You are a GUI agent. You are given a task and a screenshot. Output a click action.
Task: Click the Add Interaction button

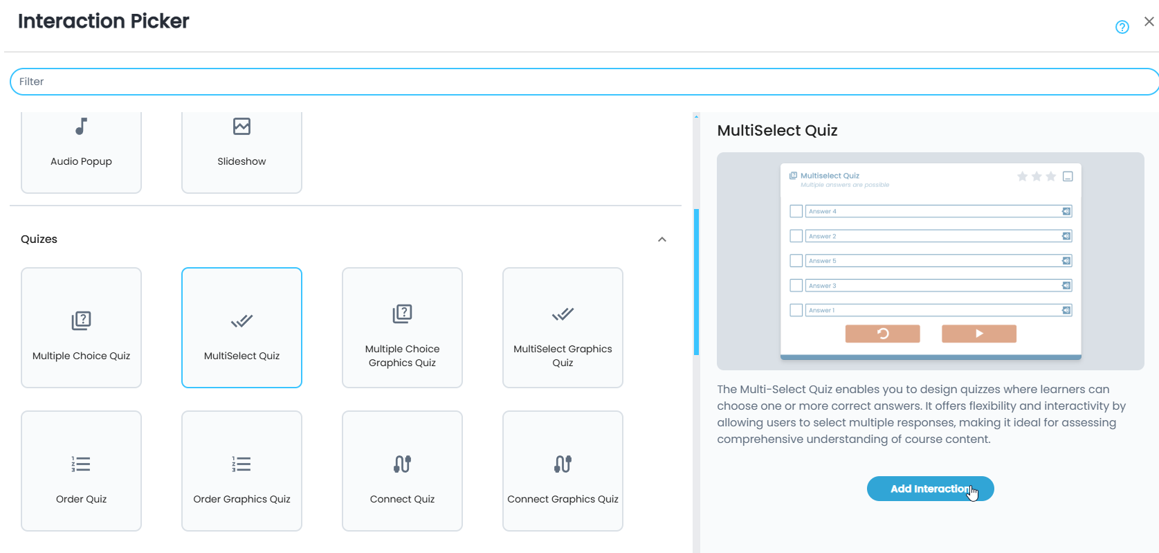tap(930, 489)
